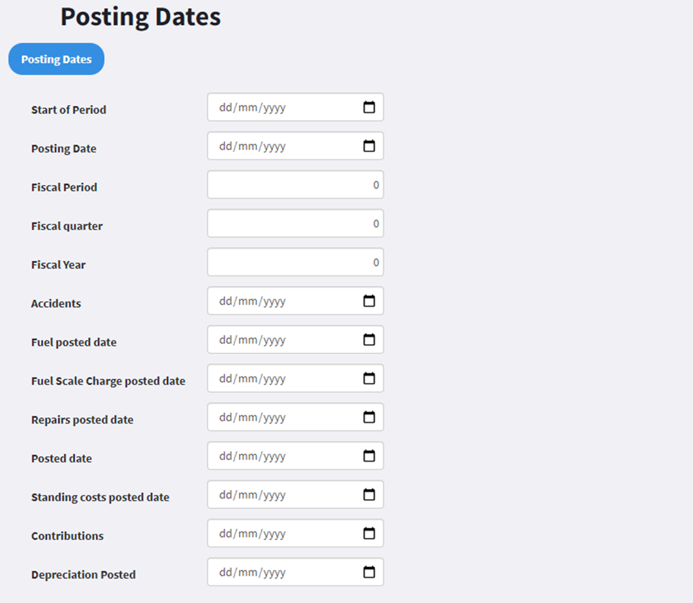The height and width of the screenshot is (603, 693).
Task: Open calendar for Standing costs posted date
Action: pyautogui.click(x=369, y=495)
